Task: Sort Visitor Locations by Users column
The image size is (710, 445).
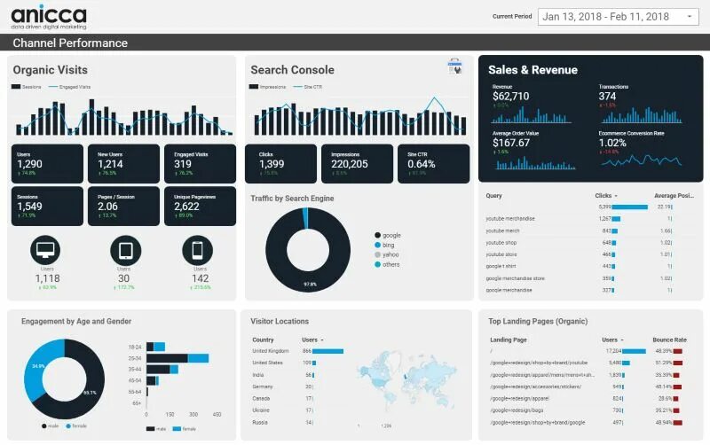Action: 312,340
